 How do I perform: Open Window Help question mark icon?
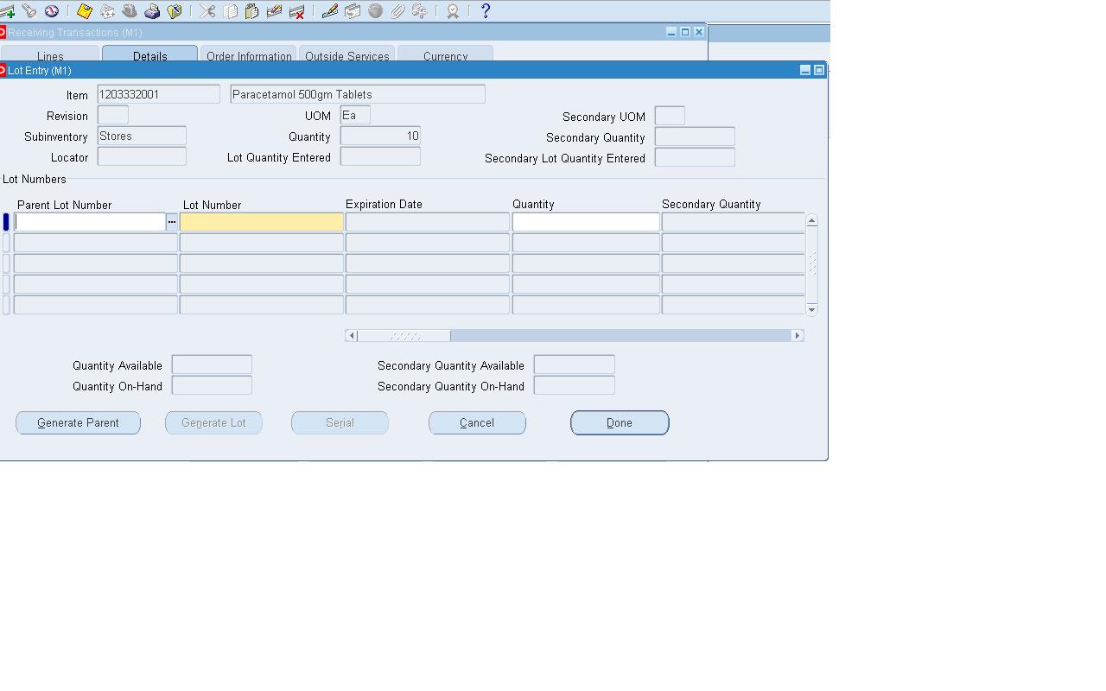[486, 11]
